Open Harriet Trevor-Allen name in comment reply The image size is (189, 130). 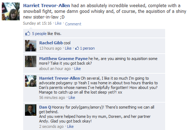pos(60,78)
